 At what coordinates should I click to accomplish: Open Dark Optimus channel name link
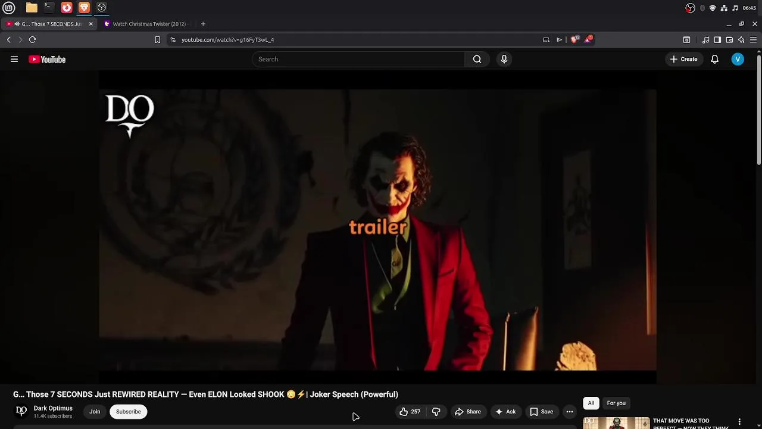[53, 408]
